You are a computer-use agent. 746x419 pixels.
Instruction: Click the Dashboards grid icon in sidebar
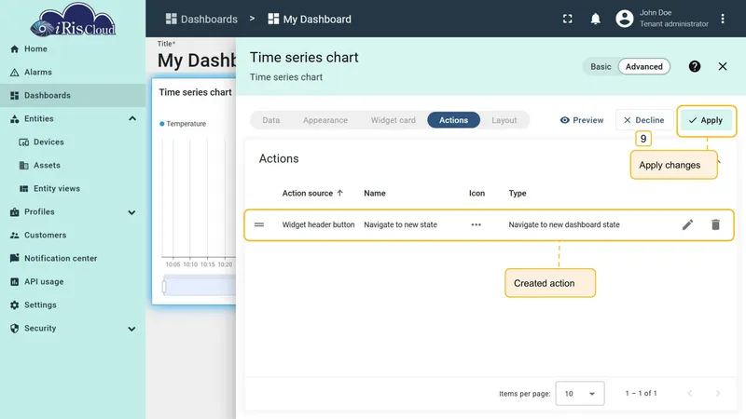pos(15,96)
